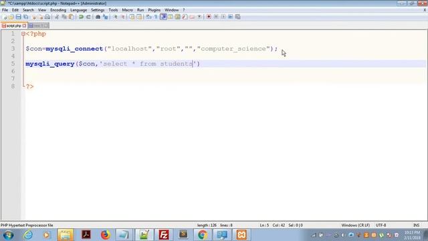Screen dimensions: 428x241
Task: Undo the last edit
Action: pyautogui.click(x=81, y=17)
